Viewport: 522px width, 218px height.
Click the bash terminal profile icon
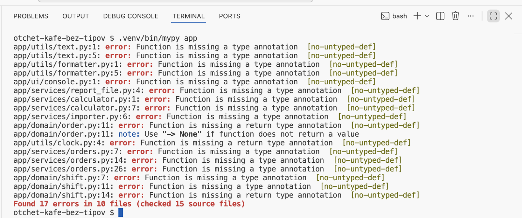[x=385, y=16]
